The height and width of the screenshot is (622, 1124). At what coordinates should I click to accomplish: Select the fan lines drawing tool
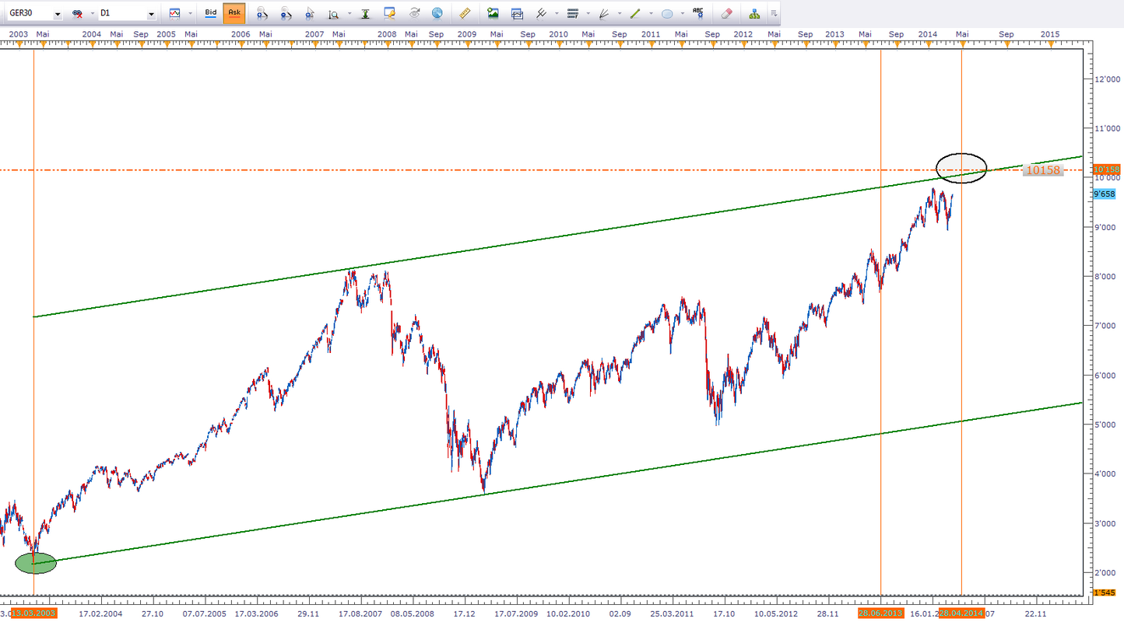604,13
